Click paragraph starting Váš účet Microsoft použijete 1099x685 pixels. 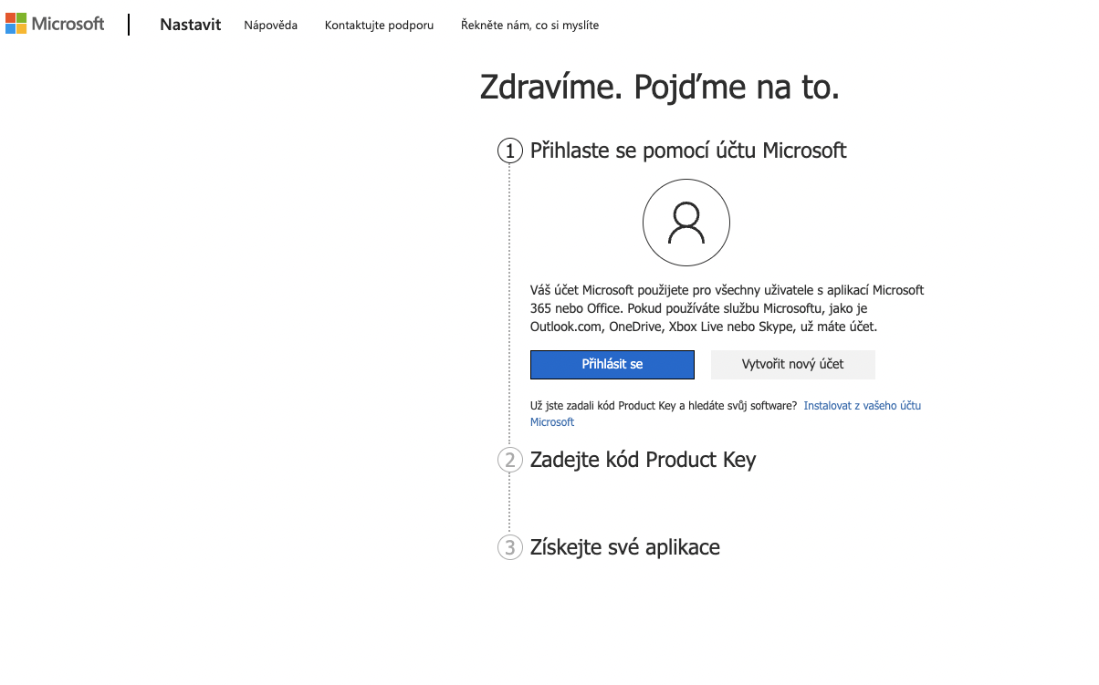pyautogui.click(x=727, y=308)
